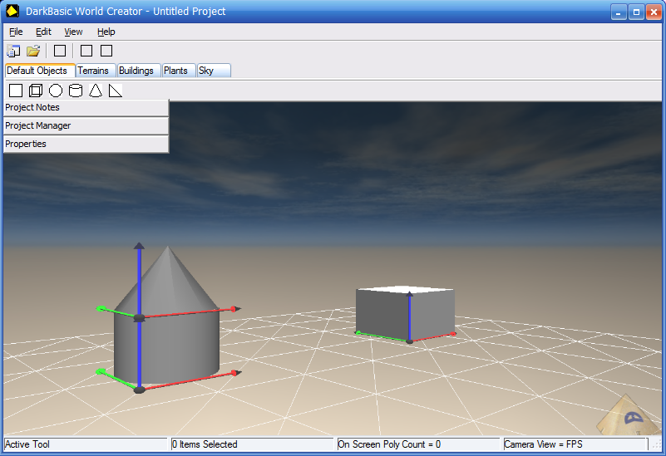Screen dimensions: 666x456
Task: Click the lower red axis arrow beneath cylinder
Action: (x=191, y=381)
